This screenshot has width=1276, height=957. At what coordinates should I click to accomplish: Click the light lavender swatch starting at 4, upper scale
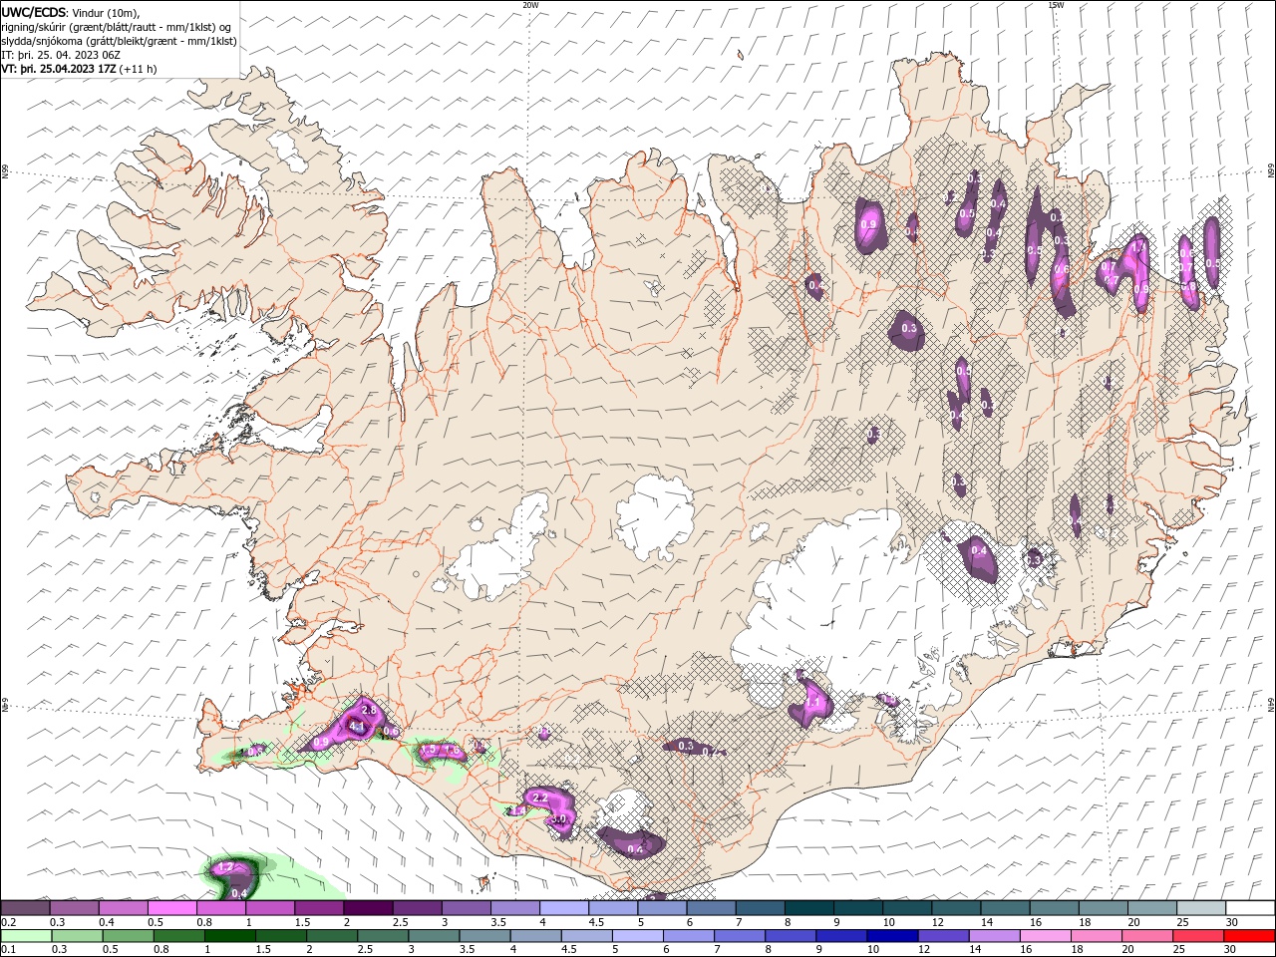click(x=563, y=908)
